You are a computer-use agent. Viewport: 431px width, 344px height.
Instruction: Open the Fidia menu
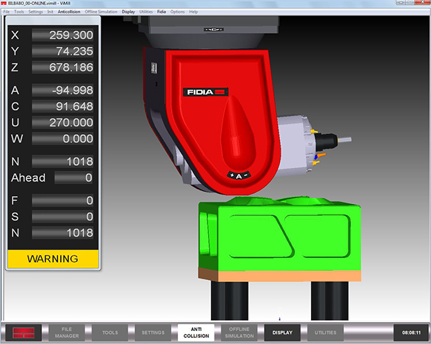coord(161,12)
